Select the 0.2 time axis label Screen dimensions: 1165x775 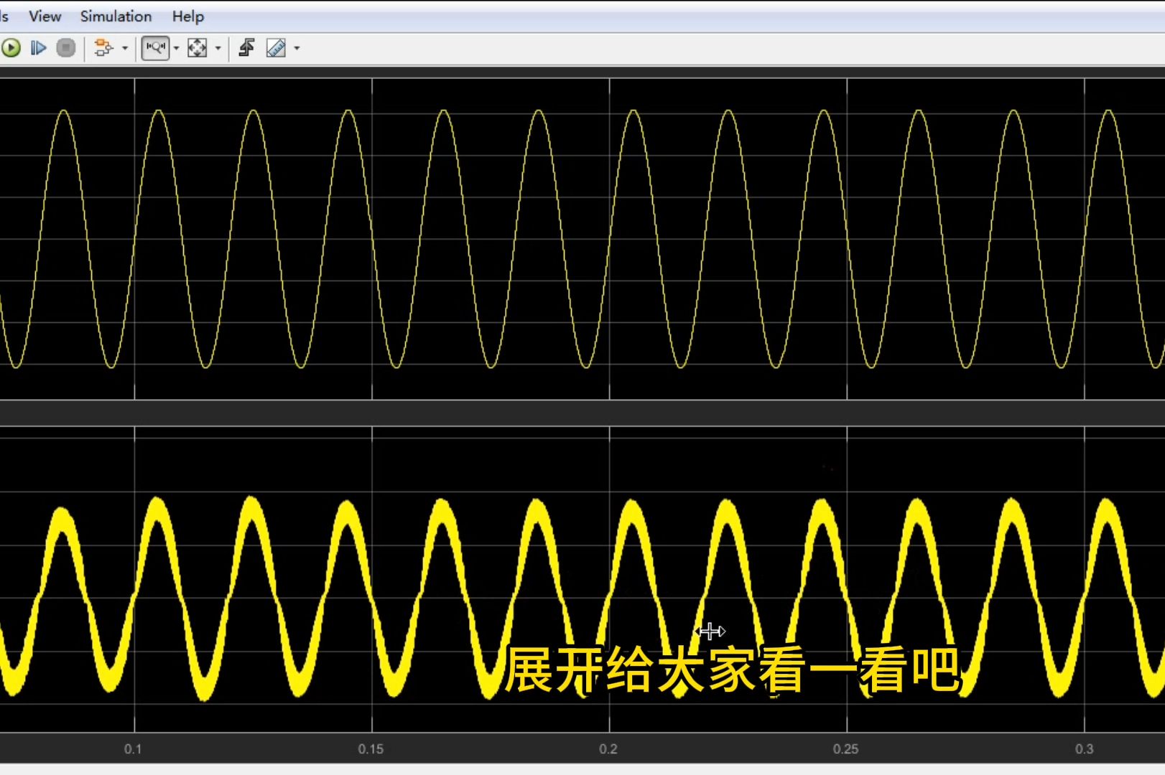pos(608,749)
